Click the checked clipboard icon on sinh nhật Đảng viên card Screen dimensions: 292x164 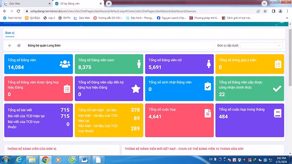208,86
